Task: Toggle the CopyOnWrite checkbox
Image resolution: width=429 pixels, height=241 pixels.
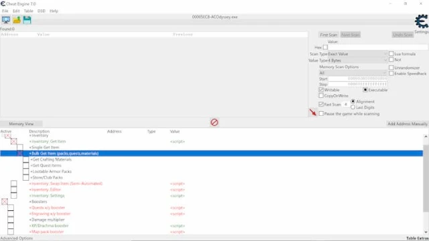Action: [321, 96]
